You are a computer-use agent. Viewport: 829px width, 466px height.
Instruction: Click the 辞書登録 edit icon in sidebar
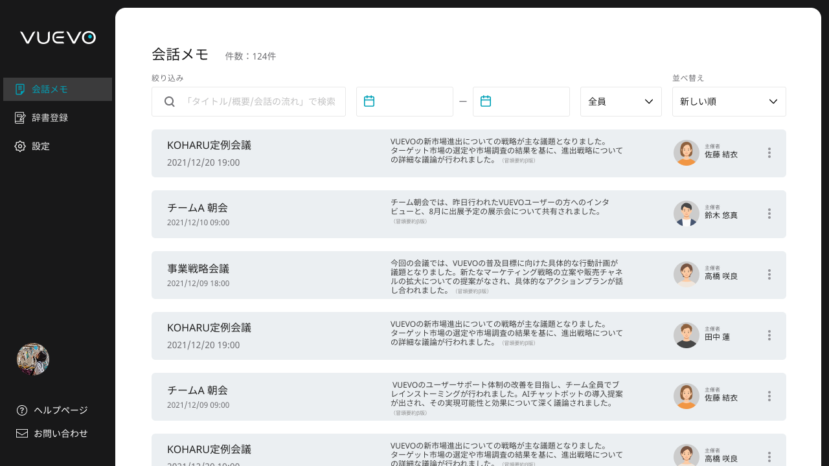pyautogui.click(x=20, y=118)
